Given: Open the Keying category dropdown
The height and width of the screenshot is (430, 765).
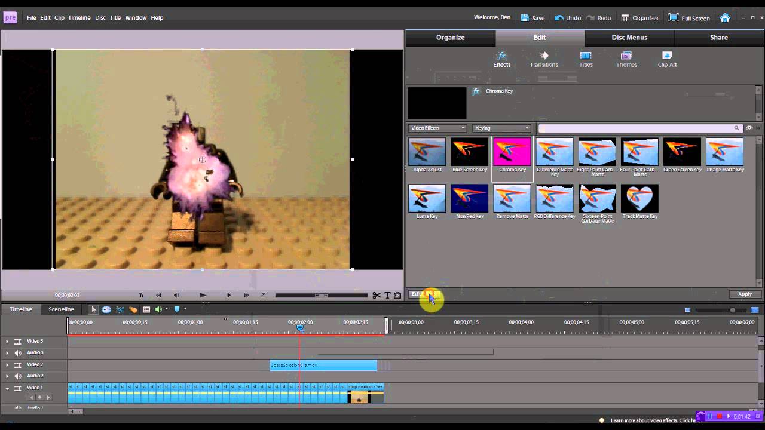Looking at the screenshot, I should point(501,128).
